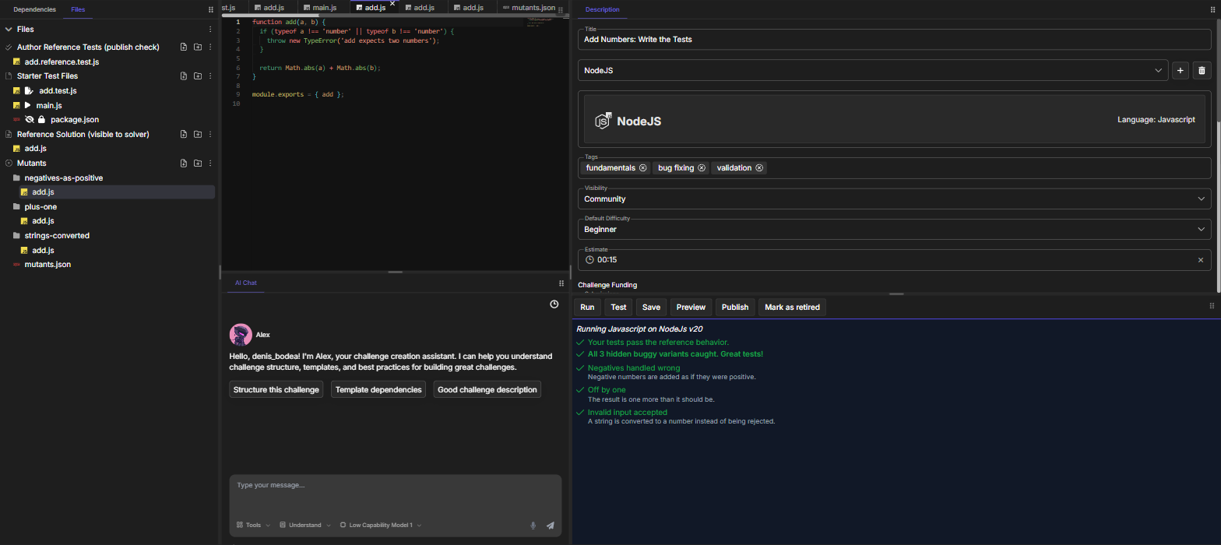Add new folder in Author Reference Tests
1221x545 pixels.
click(x=198, y=47)
